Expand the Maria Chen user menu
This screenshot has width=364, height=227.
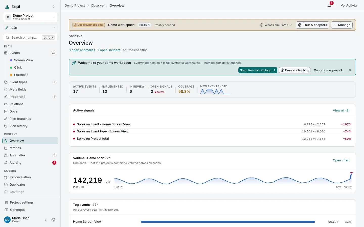point(25,220)
